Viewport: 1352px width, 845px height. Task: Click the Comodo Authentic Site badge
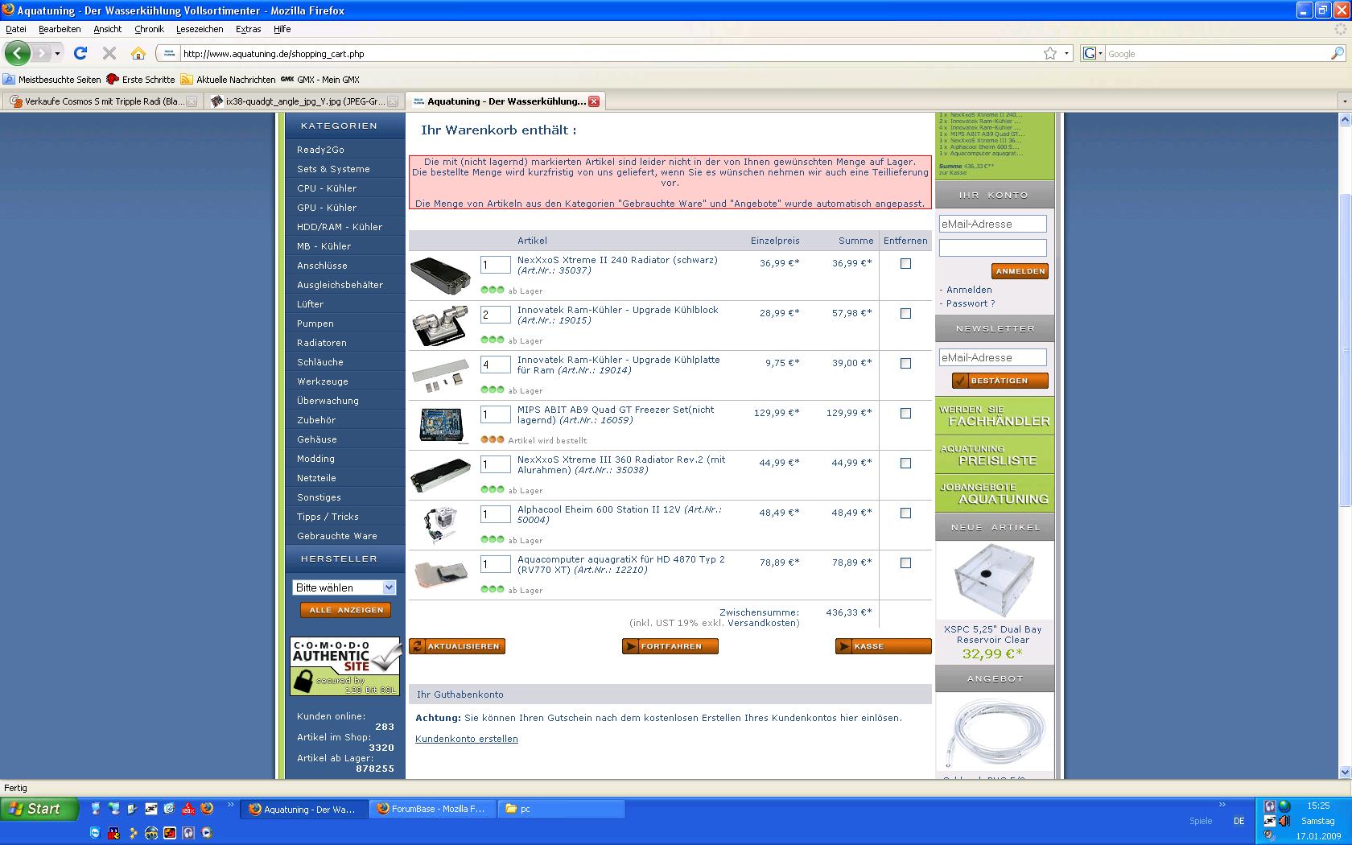click(345, 666)
